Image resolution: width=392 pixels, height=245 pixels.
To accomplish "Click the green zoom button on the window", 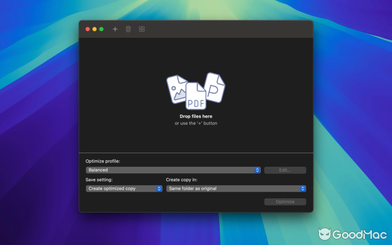I will click(x=101, y=29).
